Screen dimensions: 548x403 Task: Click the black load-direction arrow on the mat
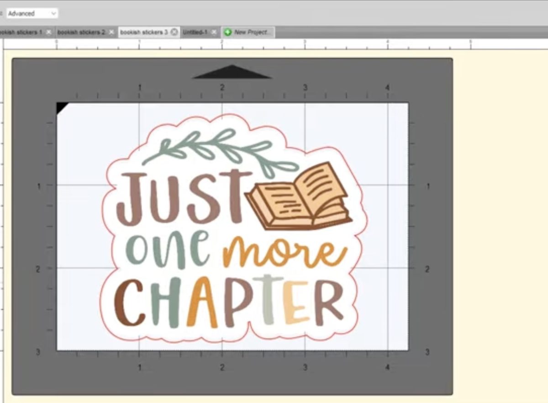(x=232, y=72)
